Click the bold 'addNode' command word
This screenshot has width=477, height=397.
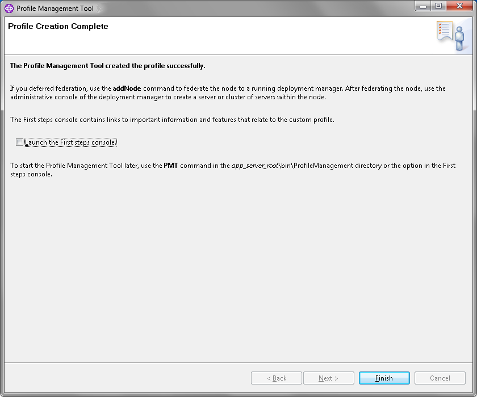coord(127,88)
